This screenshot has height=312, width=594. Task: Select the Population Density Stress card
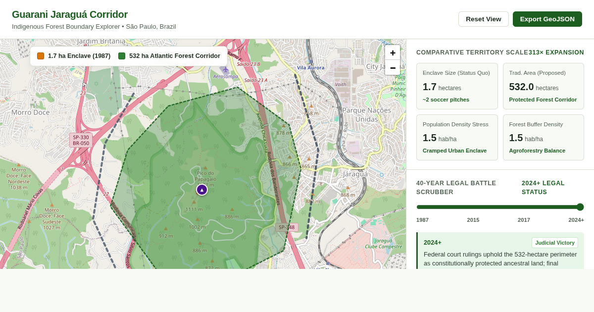click(457, 138)
